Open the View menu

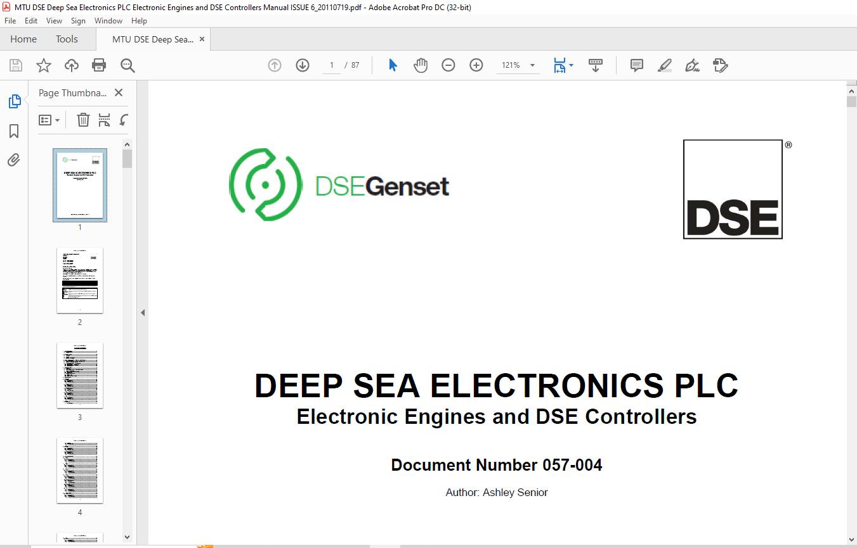pos(55,21)
